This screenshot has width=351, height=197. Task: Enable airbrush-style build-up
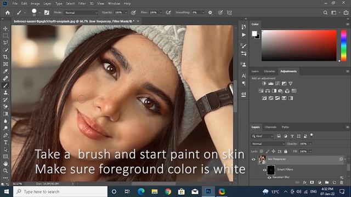[168, 13]
